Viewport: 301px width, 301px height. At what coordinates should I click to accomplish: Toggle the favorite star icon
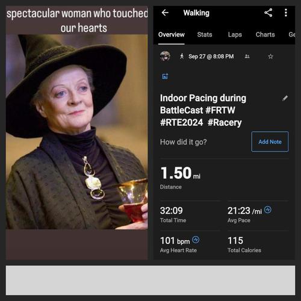270,57
